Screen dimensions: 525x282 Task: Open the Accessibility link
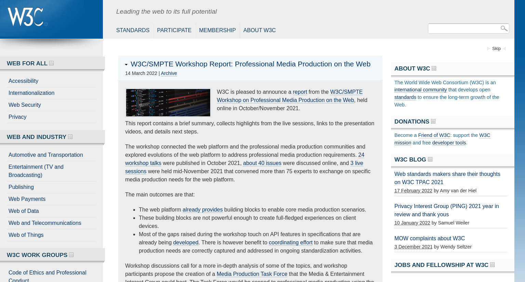pos(23,81)
